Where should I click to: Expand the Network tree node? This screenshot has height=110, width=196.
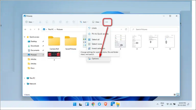click(x=24, y=84)
